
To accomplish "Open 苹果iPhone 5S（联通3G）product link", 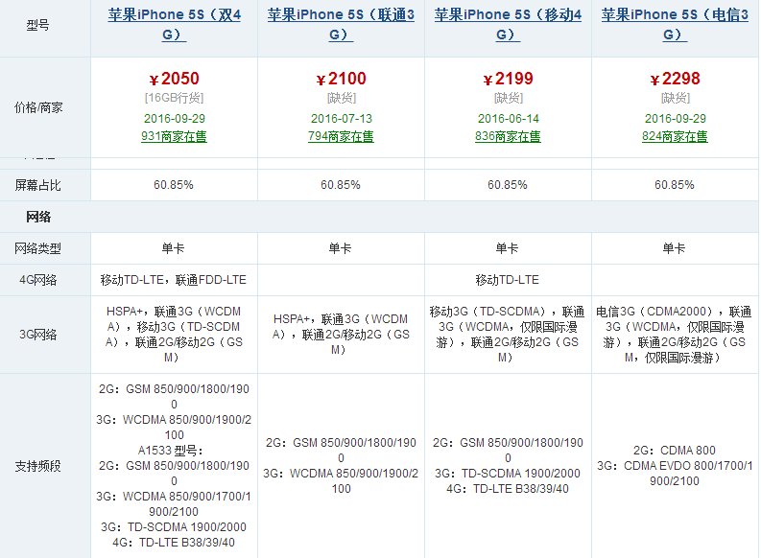I will click(342, 25).
